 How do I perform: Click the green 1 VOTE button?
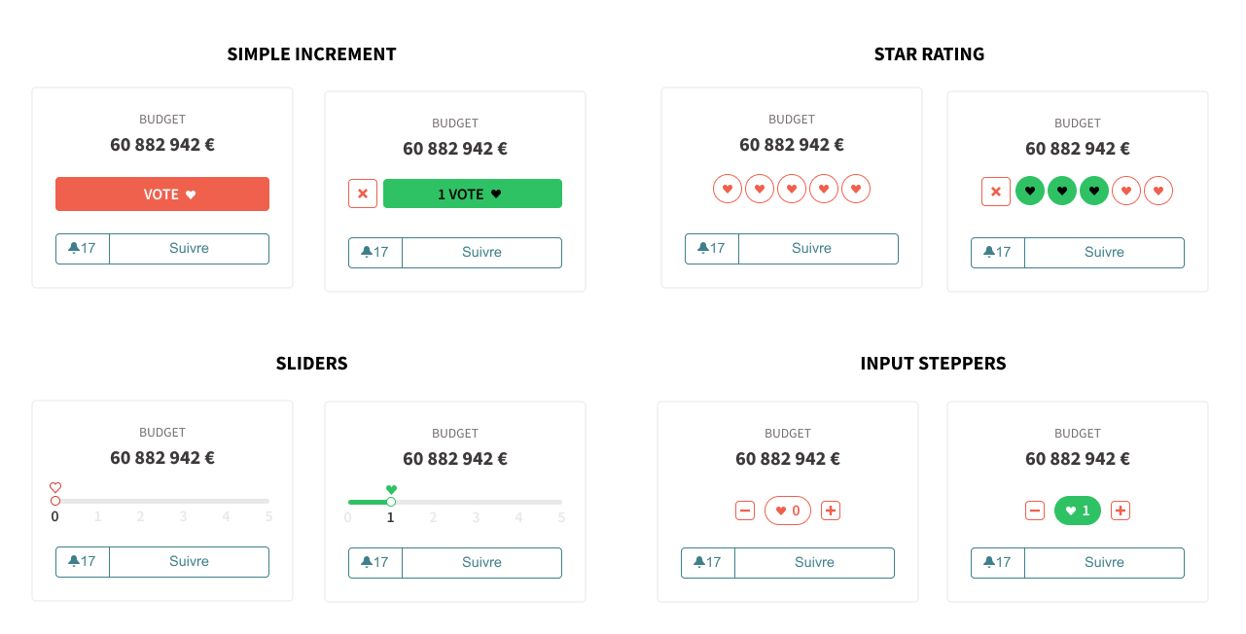(x=472, y=194)
